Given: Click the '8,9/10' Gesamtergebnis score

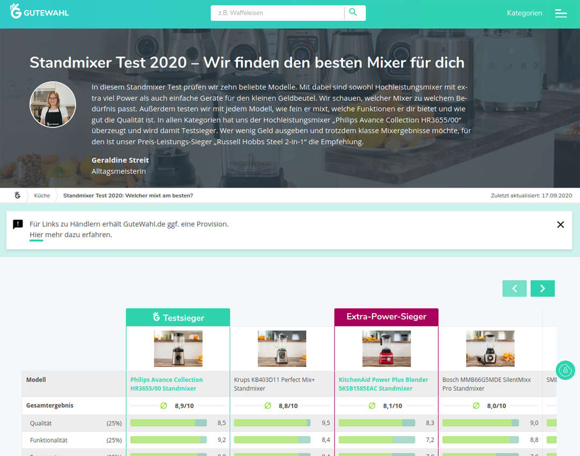Looking at the screenshot, I should [184, 406].
